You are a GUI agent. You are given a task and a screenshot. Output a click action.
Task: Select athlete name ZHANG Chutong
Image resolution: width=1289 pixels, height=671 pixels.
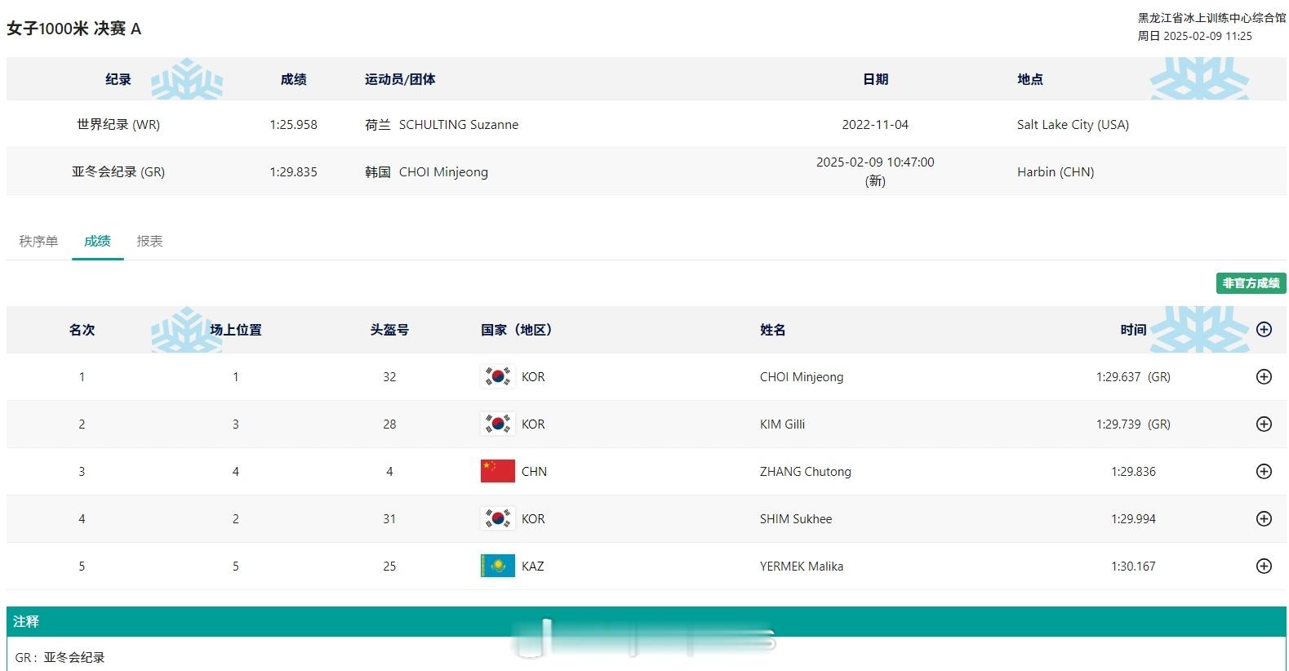[805, 471]
